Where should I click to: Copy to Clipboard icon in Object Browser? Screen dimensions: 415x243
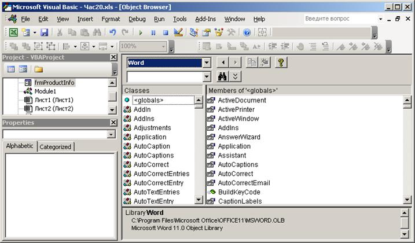click(252, 62)
